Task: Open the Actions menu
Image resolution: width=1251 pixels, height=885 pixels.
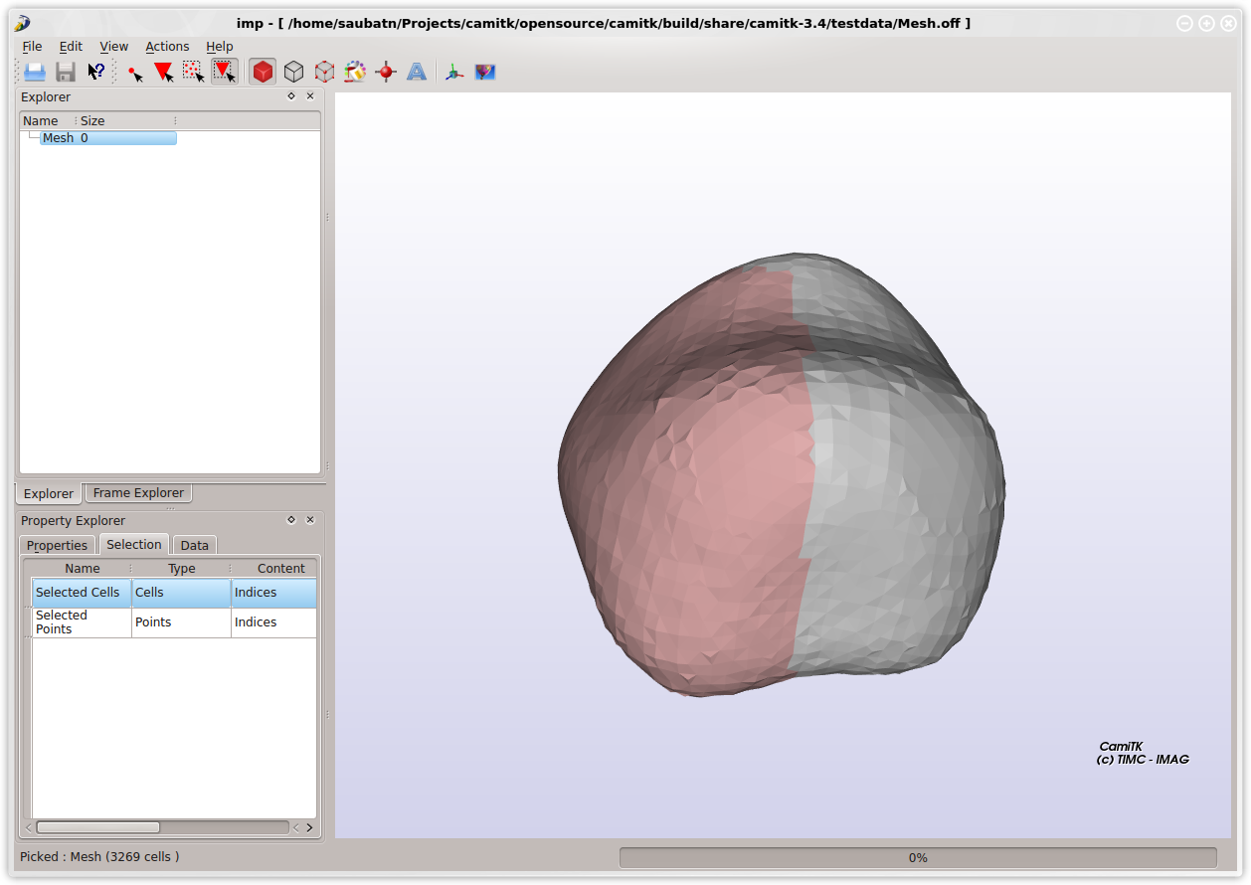Action: [167, 47]
